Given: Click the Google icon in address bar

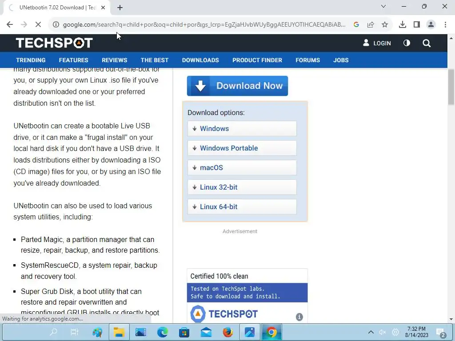Looking at the screenshot, I should [x=356, y=25].
